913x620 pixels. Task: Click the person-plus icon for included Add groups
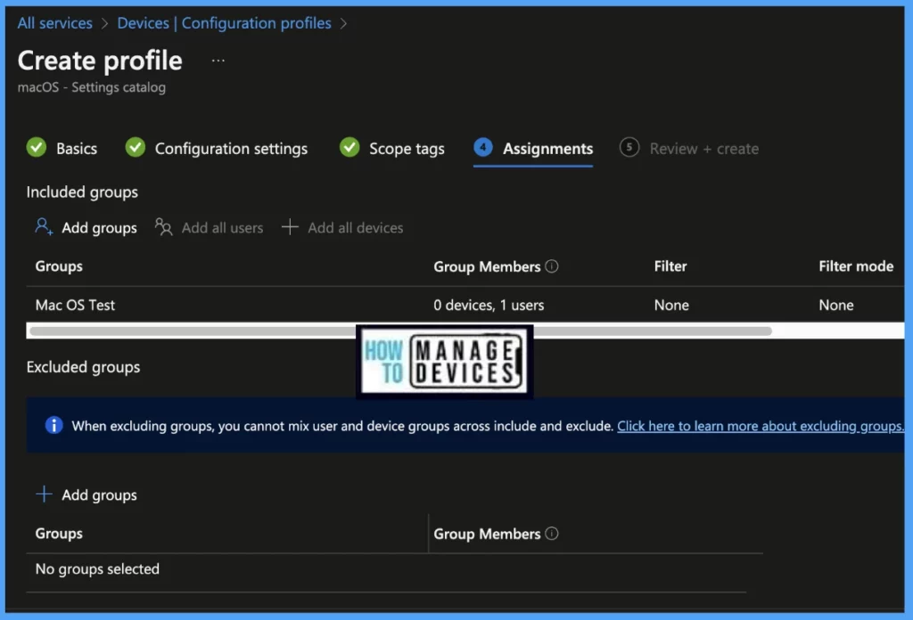[44, 227]
